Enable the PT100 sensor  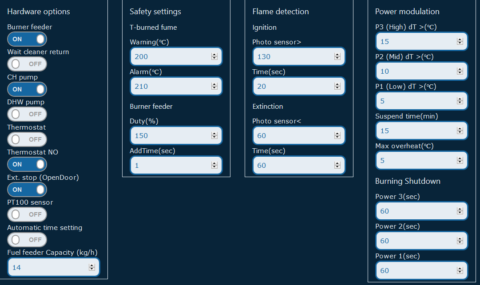click(x=27, y=214)
